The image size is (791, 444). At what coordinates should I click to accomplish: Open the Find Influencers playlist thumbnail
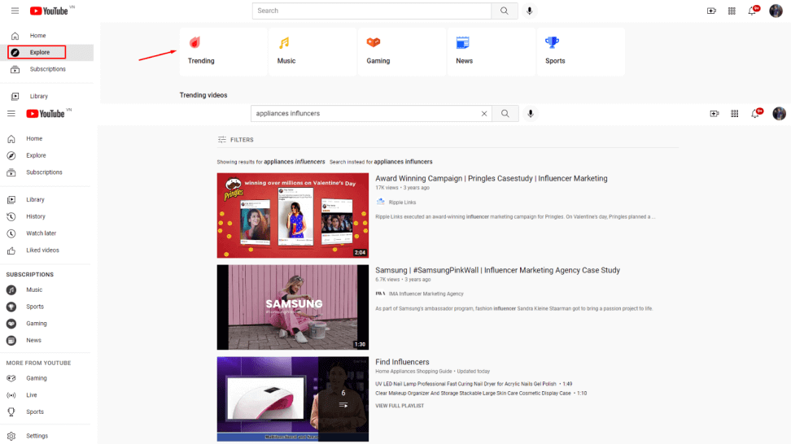(293, 399)
